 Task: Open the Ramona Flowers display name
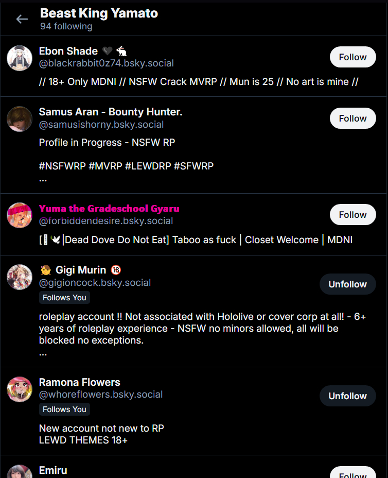[x=79, y=382]
